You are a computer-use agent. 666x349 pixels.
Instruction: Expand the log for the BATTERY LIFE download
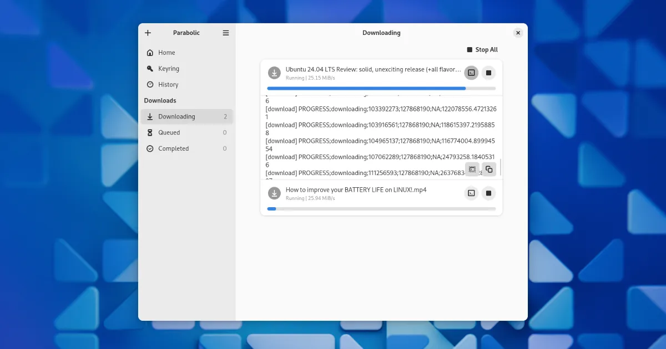tap(471, 193)
